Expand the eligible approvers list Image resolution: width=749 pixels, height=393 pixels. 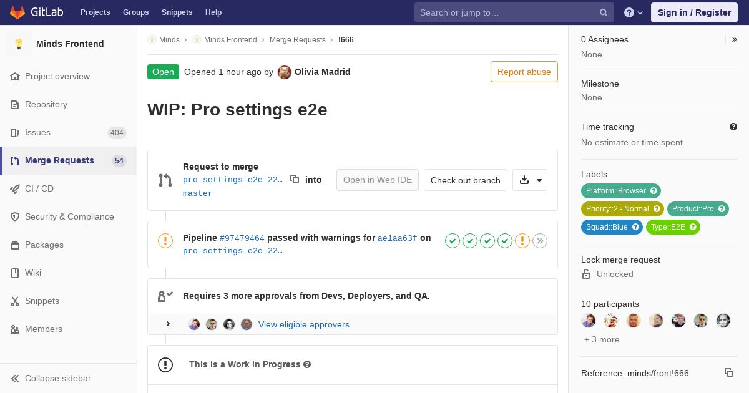tap(168, 324)
